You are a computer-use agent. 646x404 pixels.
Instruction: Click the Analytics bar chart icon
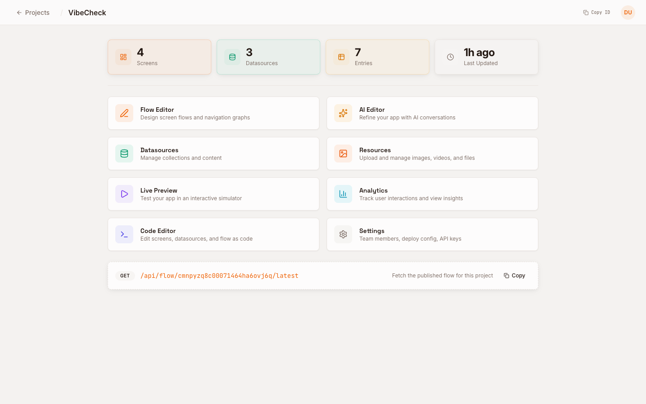[x=343, y=194]
